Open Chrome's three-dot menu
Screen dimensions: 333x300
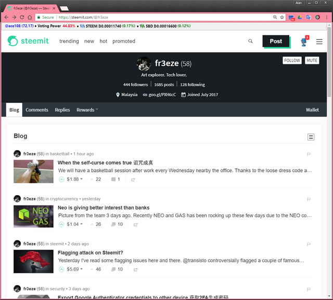pyautogui.click(x=327, y=17)
